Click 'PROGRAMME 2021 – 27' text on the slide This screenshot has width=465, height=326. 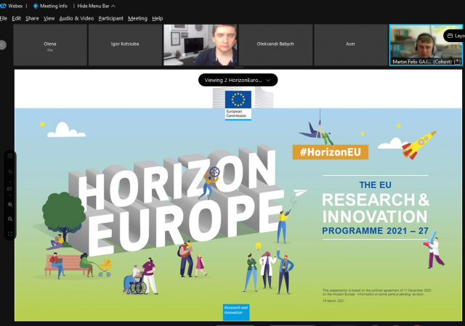(375, 231)
